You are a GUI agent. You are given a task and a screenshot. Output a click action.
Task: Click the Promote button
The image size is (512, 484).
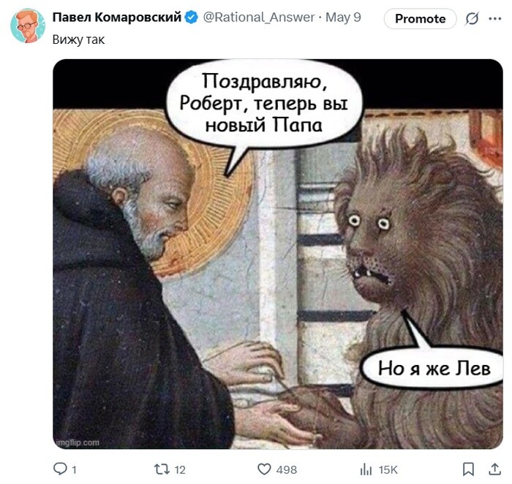point(420,18)
